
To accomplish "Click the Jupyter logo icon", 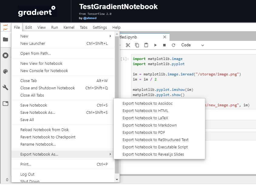I will click(5, 27).
